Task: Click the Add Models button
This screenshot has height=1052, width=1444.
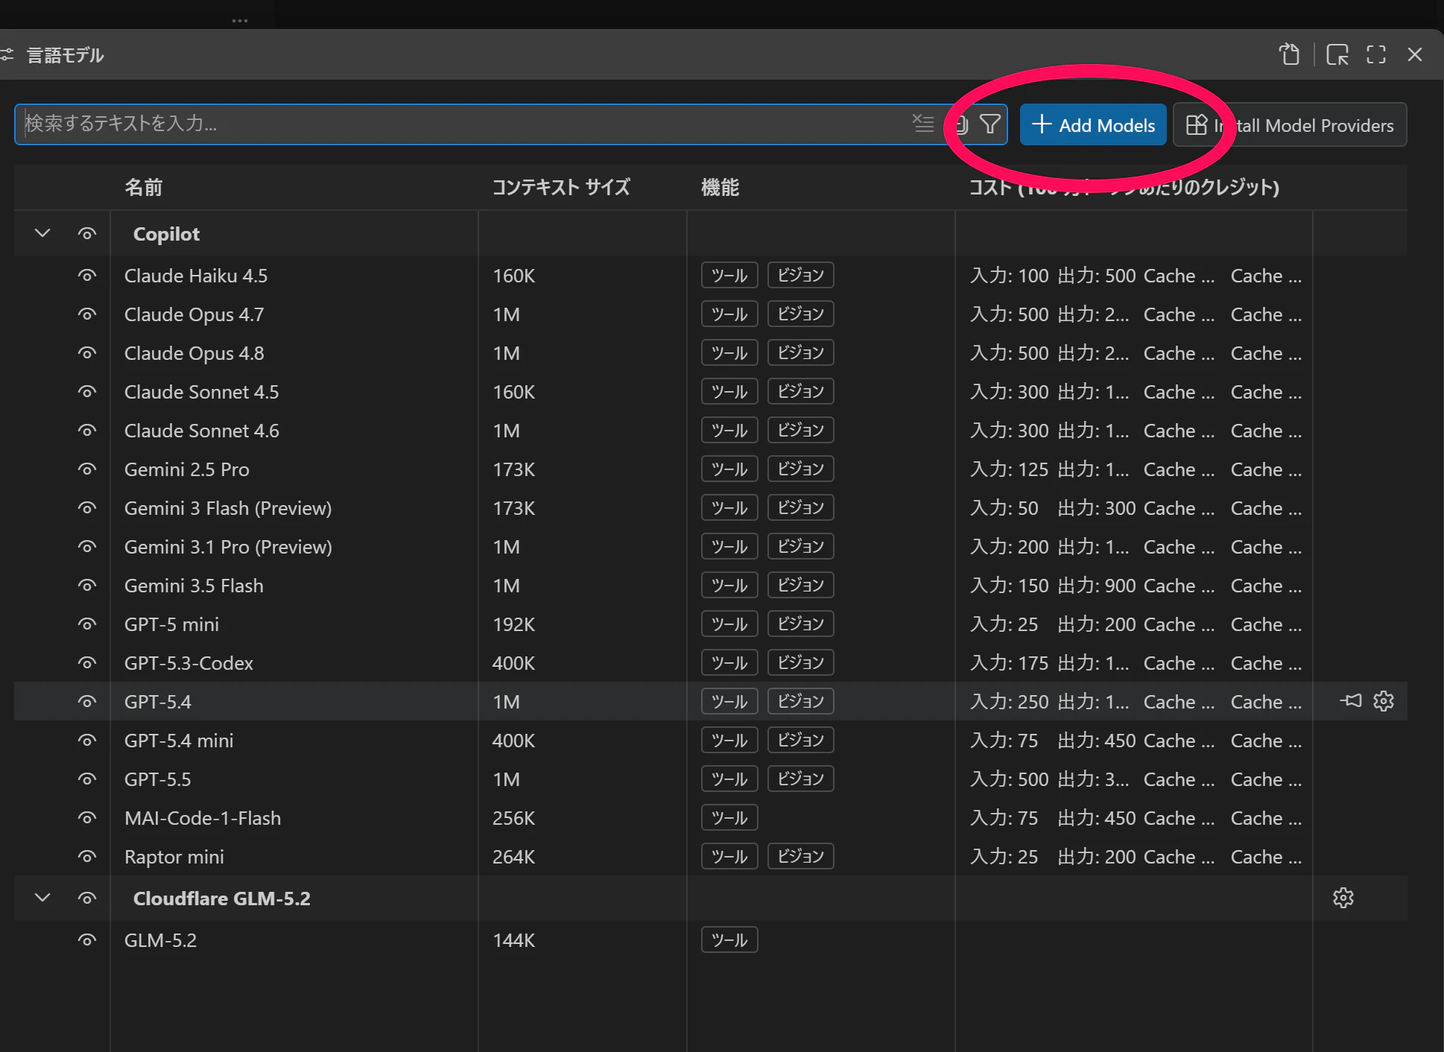Action: tap(1092, 124)
